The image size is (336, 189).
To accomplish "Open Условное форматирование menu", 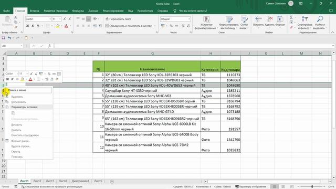I will pos(206,23).
